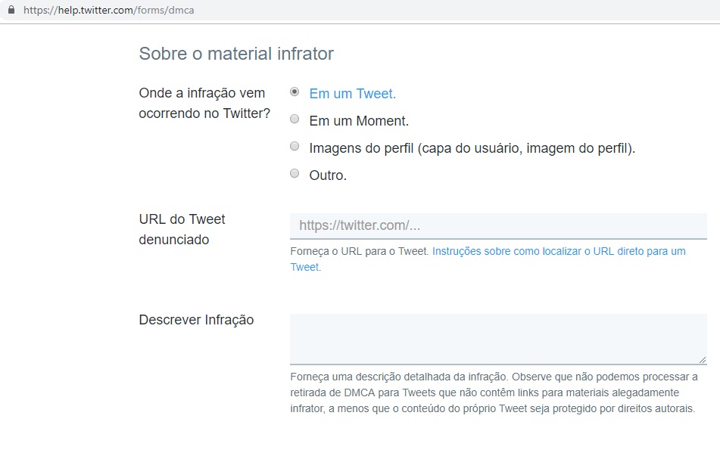Click the 'URL do Tweet denunciado' field label
Image resolution: width=720 pixels, height=456 pixels.
click(x=182, y=229)
